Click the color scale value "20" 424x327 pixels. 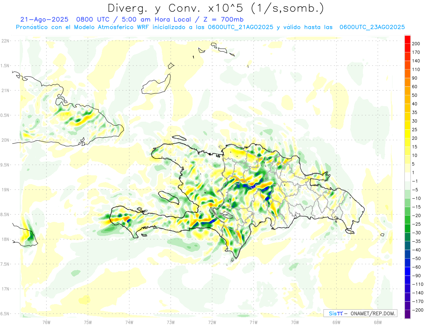[x=415, y=138]
